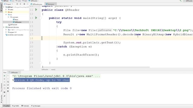
Task: Open the Terminal tool window tab
Action: point(25,106)
